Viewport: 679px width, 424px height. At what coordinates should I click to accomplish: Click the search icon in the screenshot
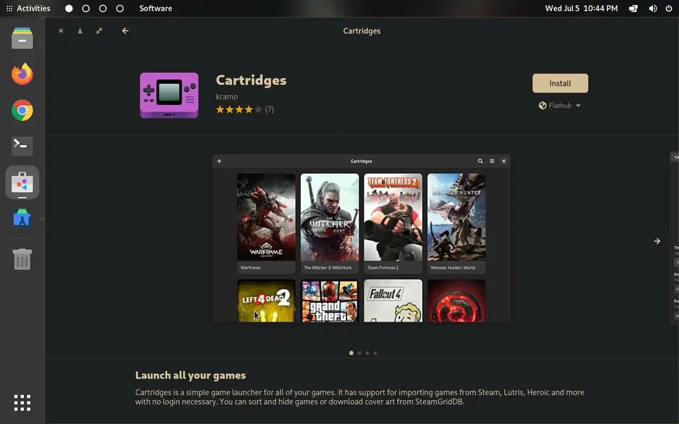pos(480,161)
